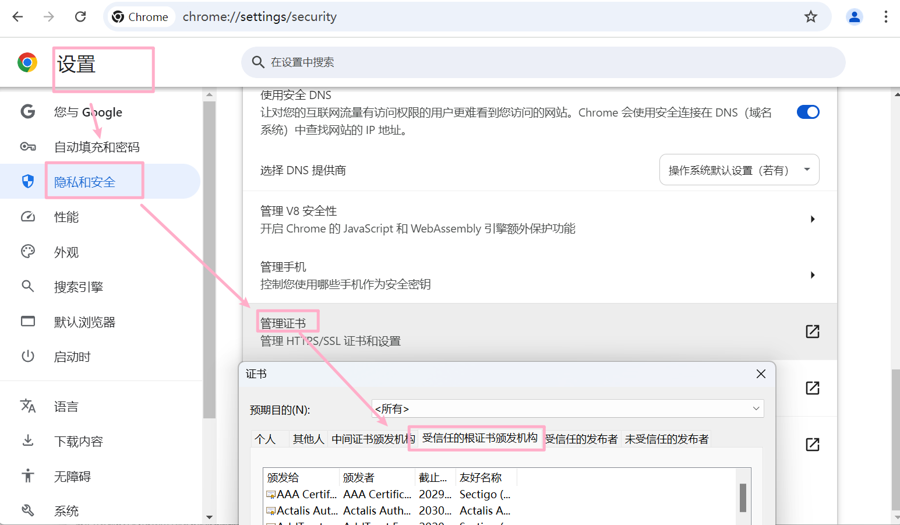Select the AAA Certif... certificate row

(x=389, y=495)
